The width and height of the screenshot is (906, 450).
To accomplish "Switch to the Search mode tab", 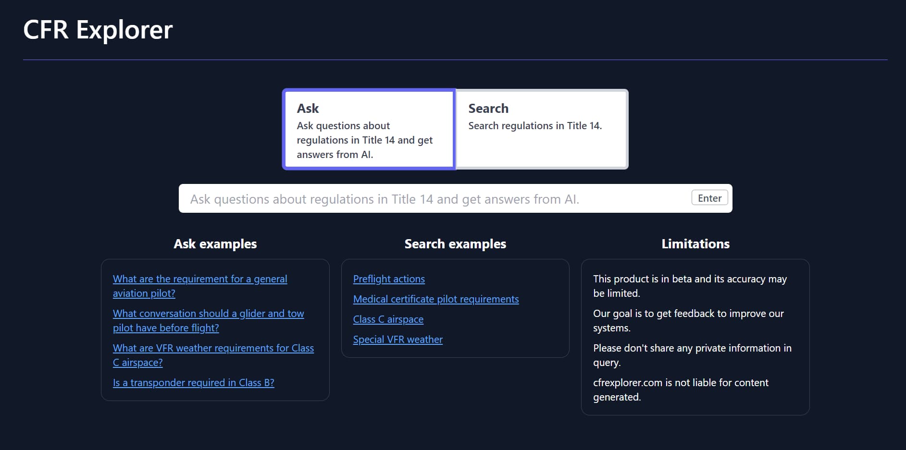I will coord(541,129).
